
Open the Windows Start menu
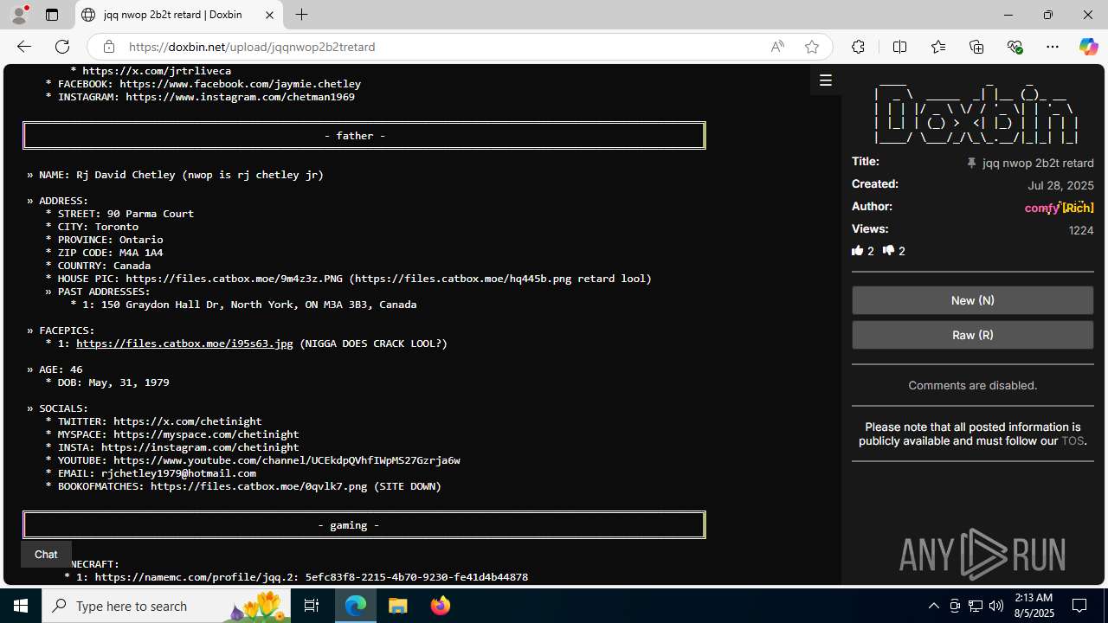(x=21, y=606)
